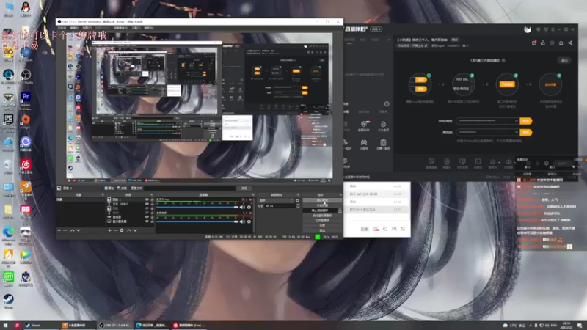Move source up in OBS sources list

(129, 230)
